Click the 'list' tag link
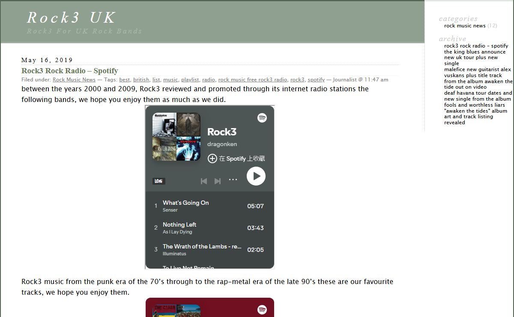This screenshot has height=317, width=514. pyautogui.click(x=156, y=80)
